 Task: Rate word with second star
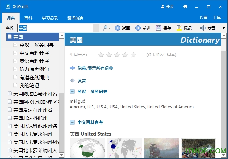pos(109,55)
